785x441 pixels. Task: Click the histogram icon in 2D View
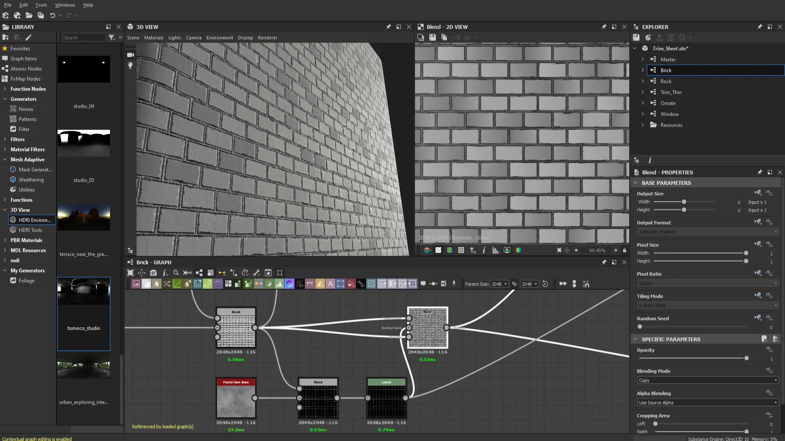tap(496, 250)
